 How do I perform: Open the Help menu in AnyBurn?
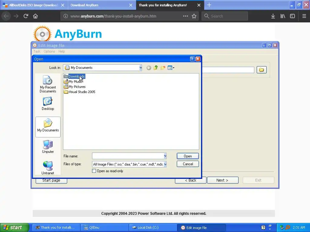61,51
